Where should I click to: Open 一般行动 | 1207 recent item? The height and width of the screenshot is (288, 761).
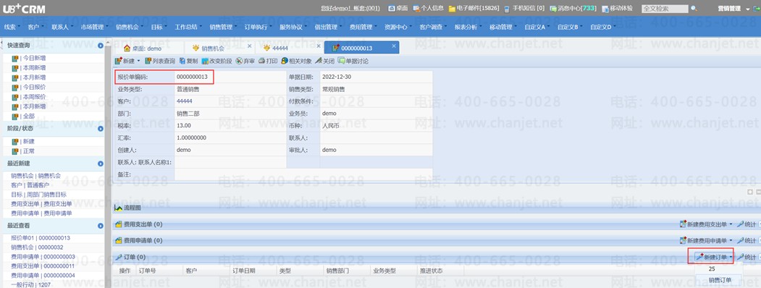pos(30,284)
